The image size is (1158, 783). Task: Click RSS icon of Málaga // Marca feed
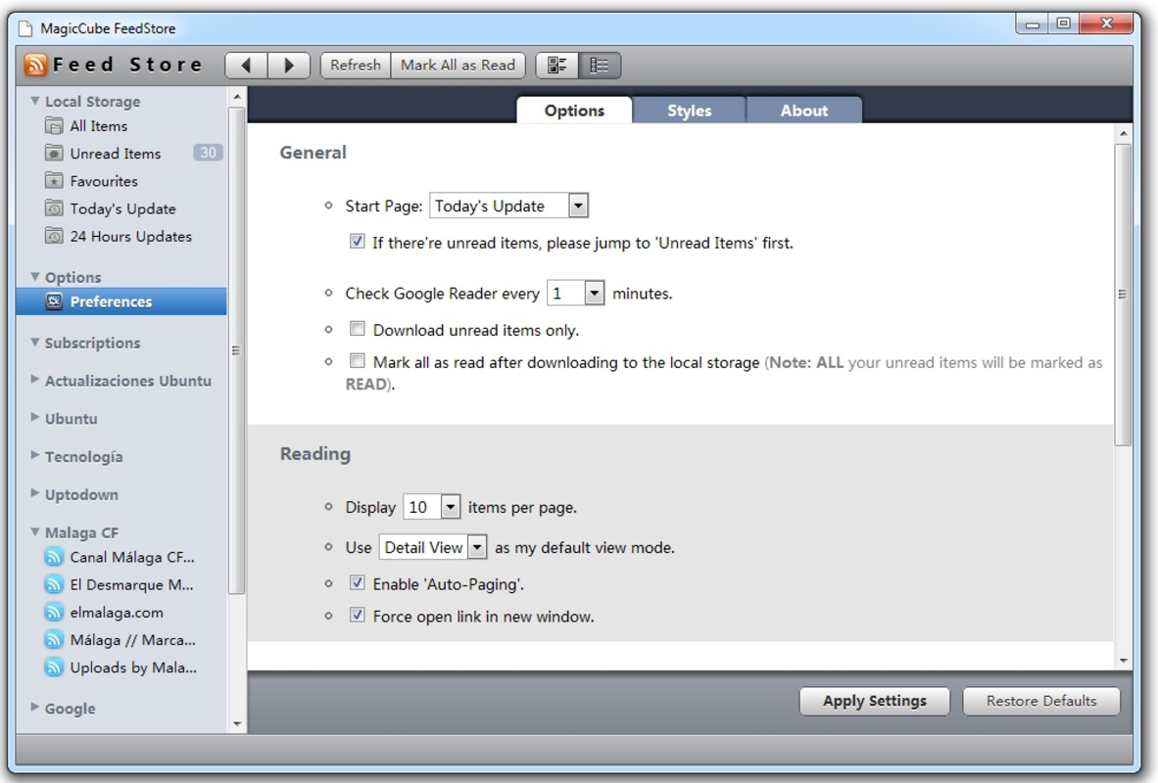coord(54,640)
